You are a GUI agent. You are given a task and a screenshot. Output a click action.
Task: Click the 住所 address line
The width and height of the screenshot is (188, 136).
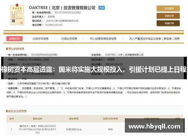pyautogui.click(x=39, y=83)
